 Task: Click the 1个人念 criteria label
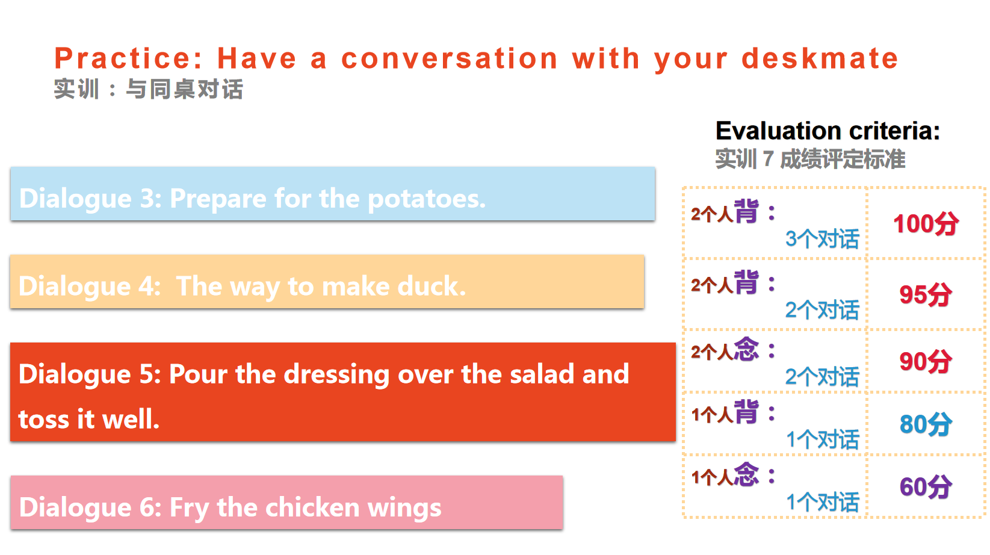click(x=725, y=476)
